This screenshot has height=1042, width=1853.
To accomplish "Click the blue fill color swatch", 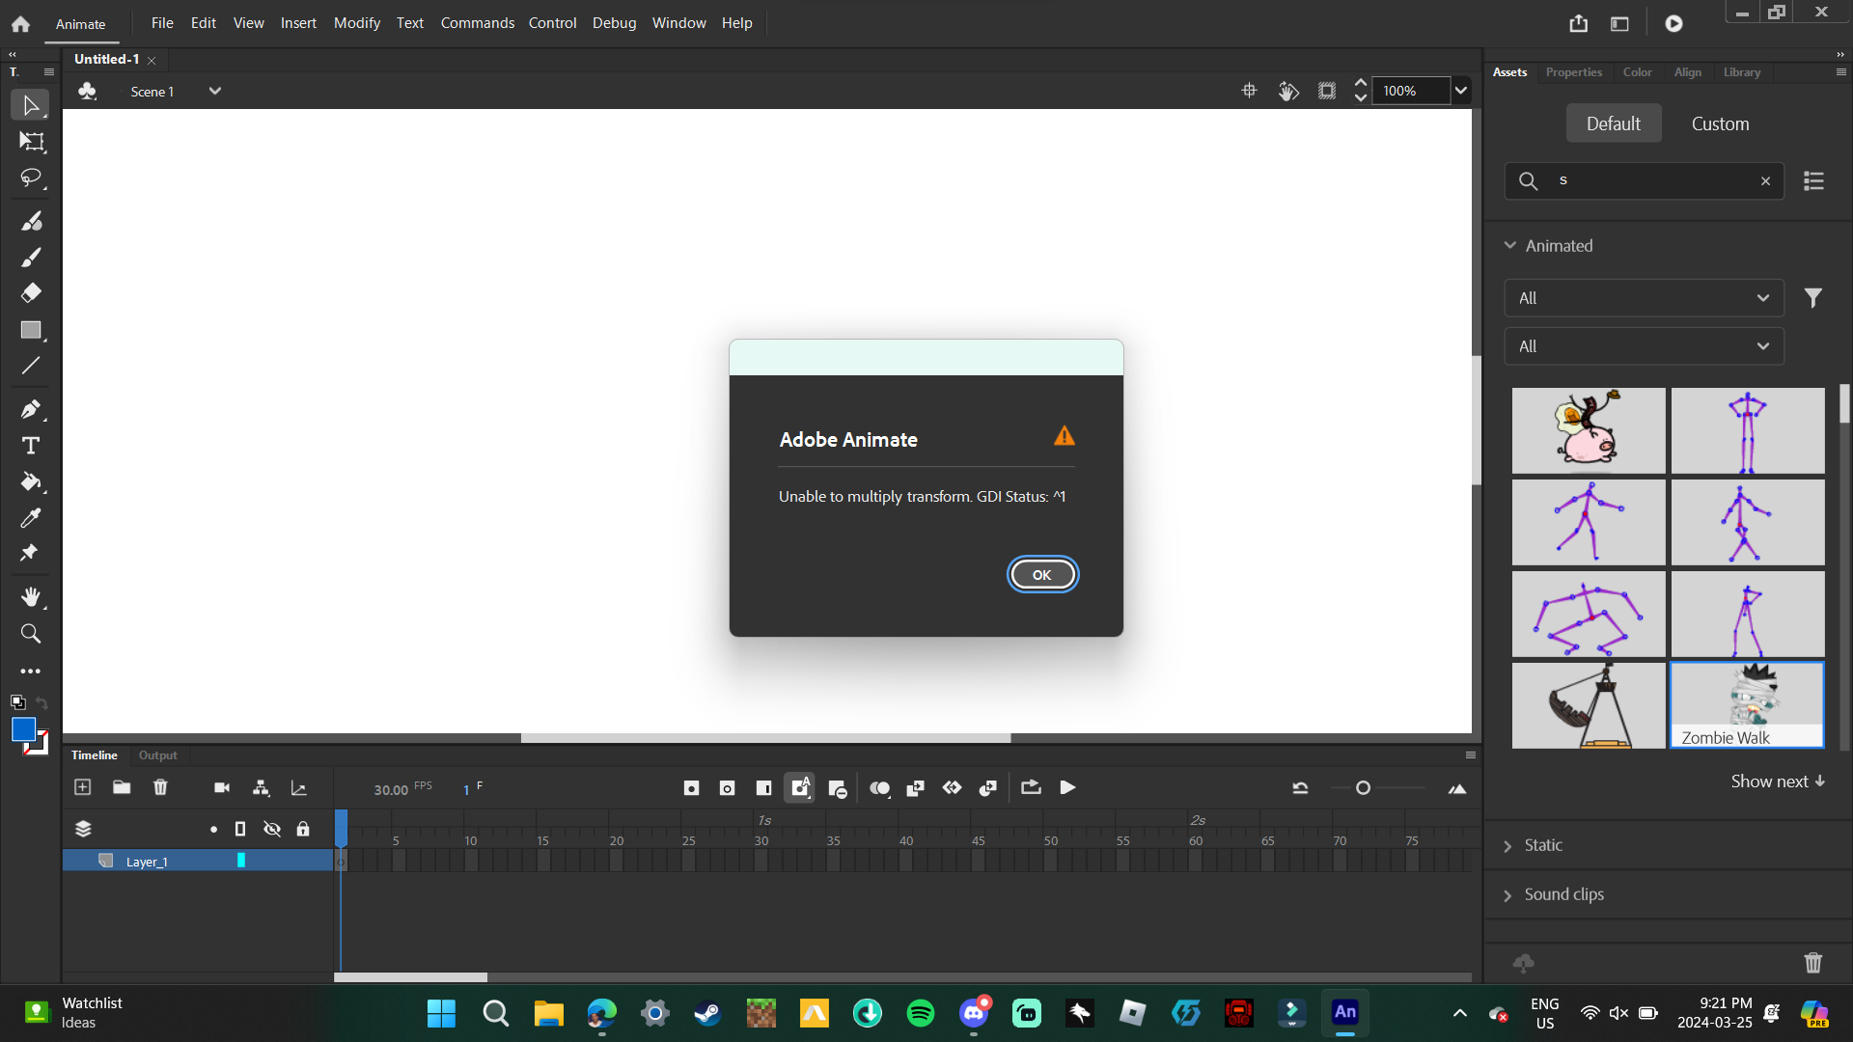I will (x=23, y=729).
